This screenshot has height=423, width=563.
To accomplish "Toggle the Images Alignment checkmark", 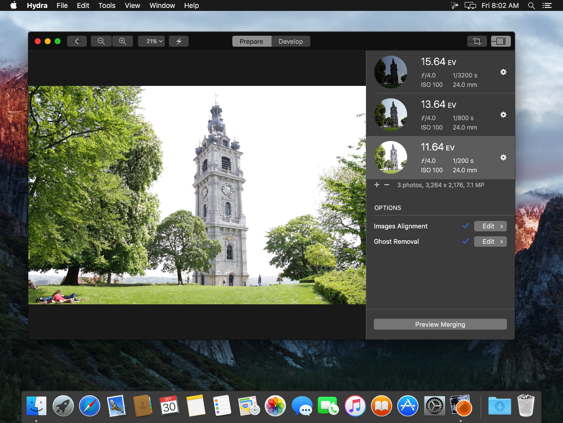I will [466, 226].
